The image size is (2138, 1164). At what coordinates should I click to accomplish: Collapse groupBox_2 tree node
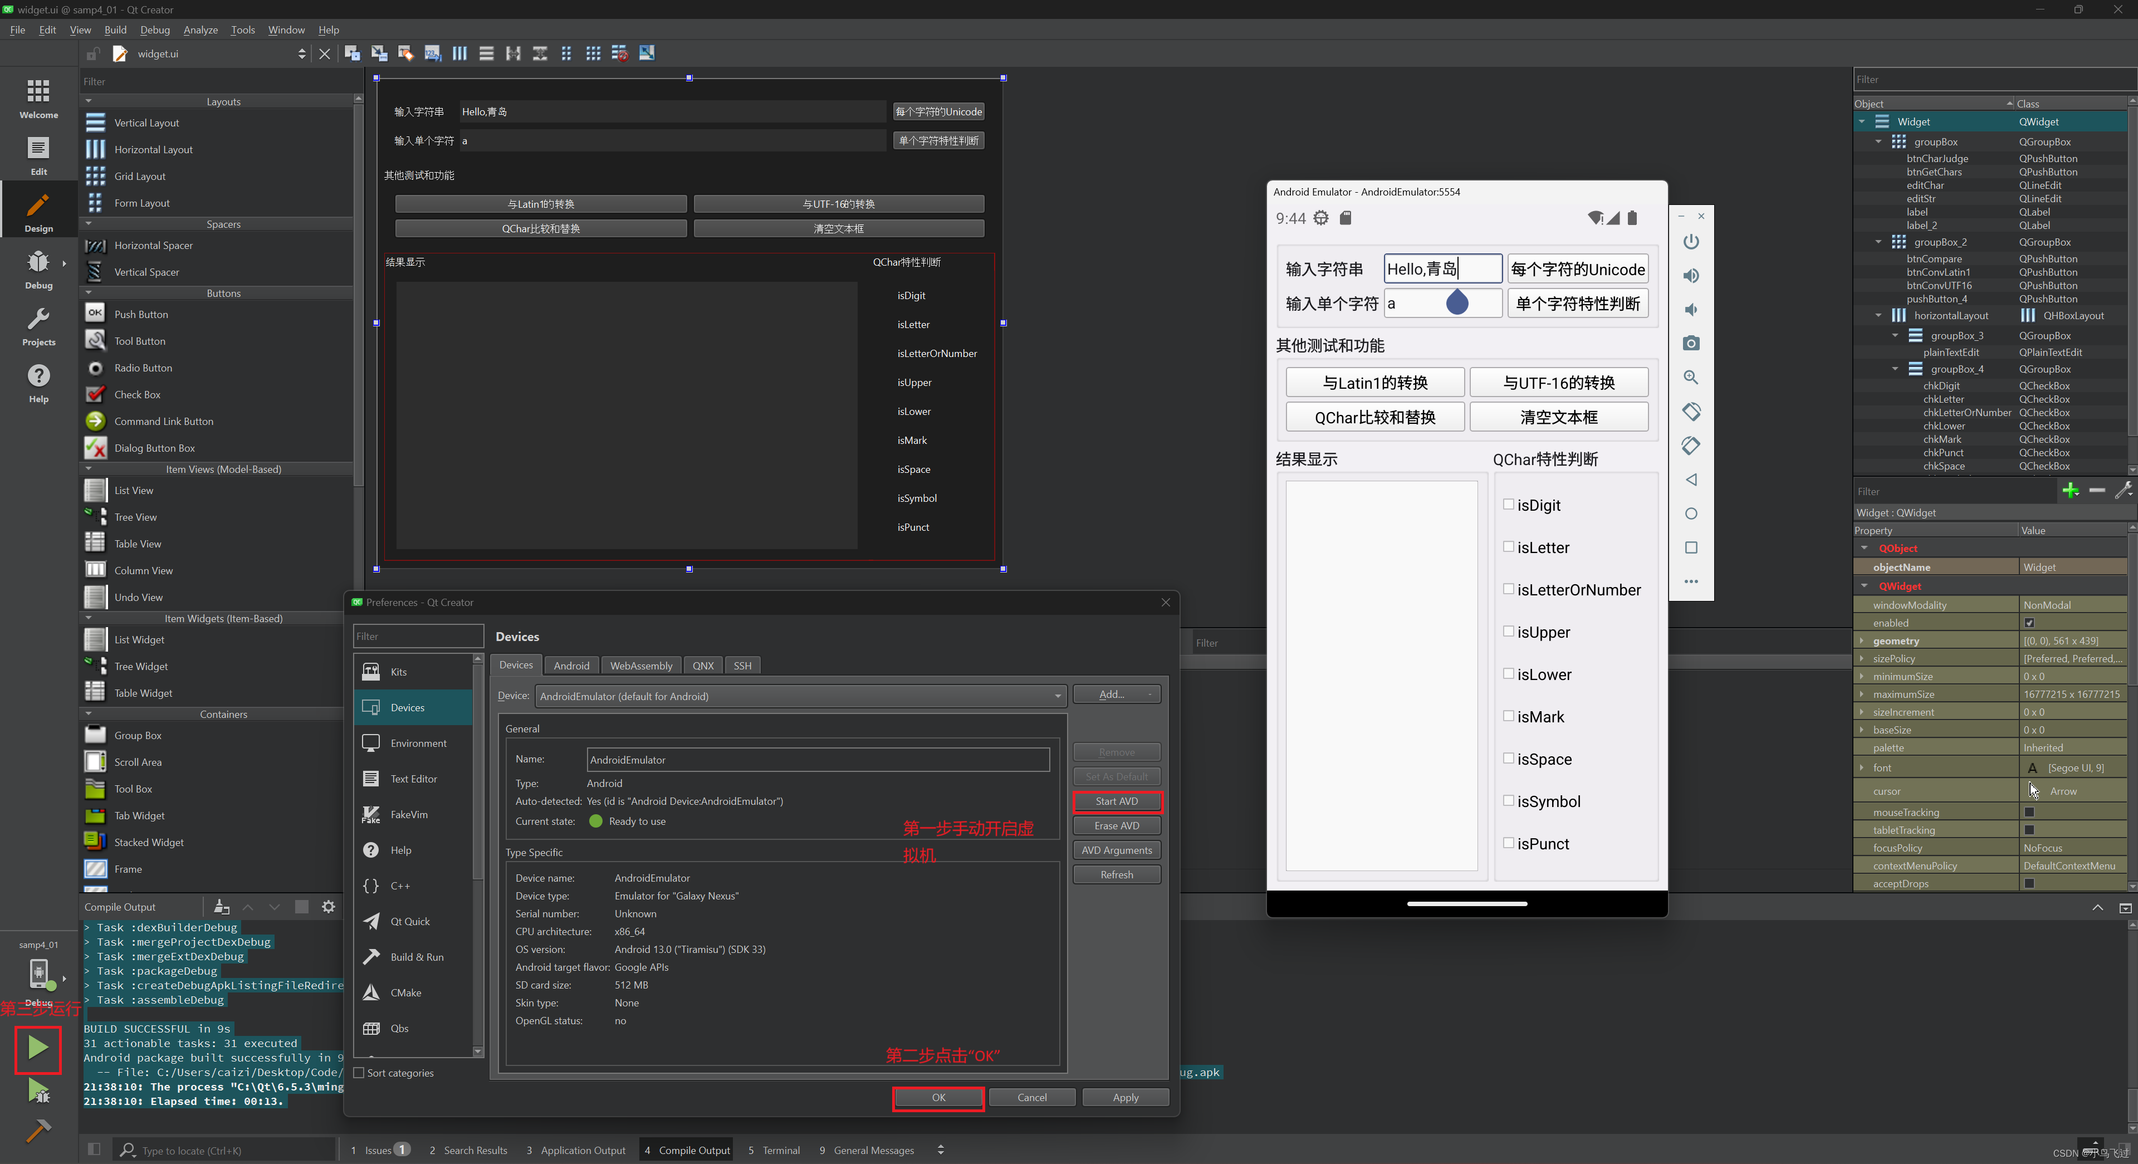(1878, 242)
